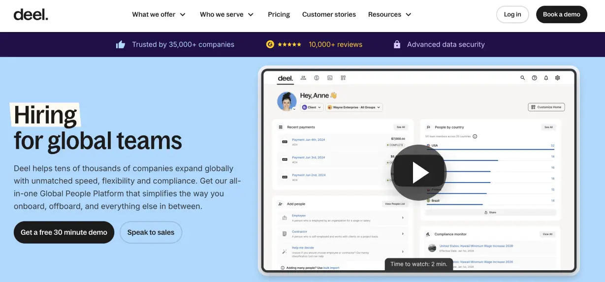Click the ACH icon for Payment Jun 3rd, 2024
Image resolution: width=605 pixels, height=282 pixels.
(x=285, y=159)
